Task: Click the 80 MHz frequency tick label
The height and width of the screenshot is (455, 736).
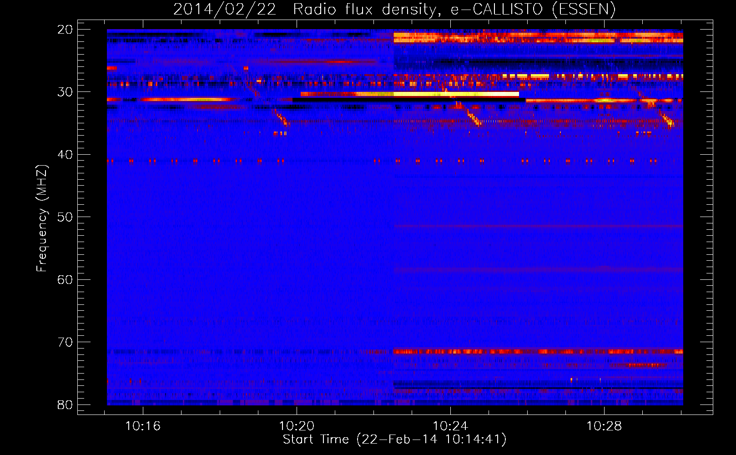Action: [65, 404]
